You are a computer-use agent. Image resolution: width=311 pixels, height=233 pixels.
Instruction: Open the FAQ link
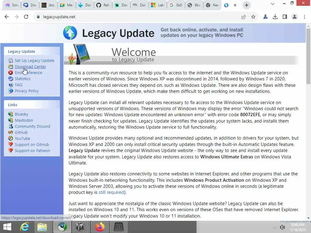(19, 85)
